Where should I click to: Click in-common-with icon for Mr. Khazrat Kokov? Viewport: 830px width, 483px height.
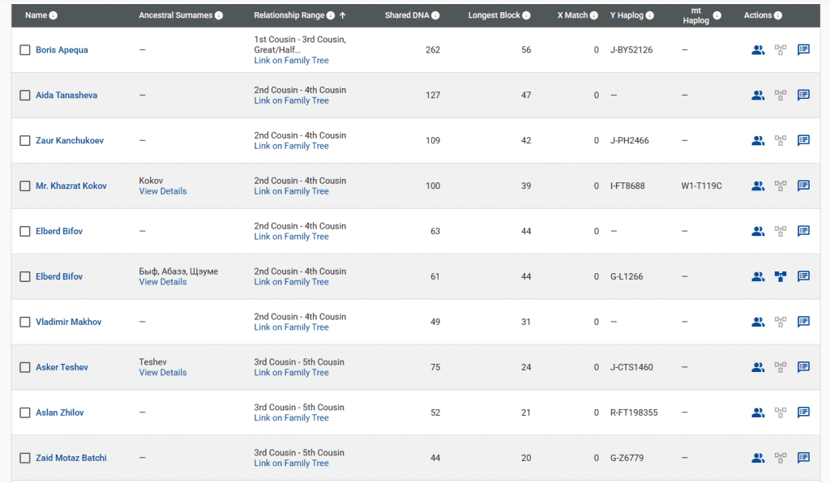(757, 186)
